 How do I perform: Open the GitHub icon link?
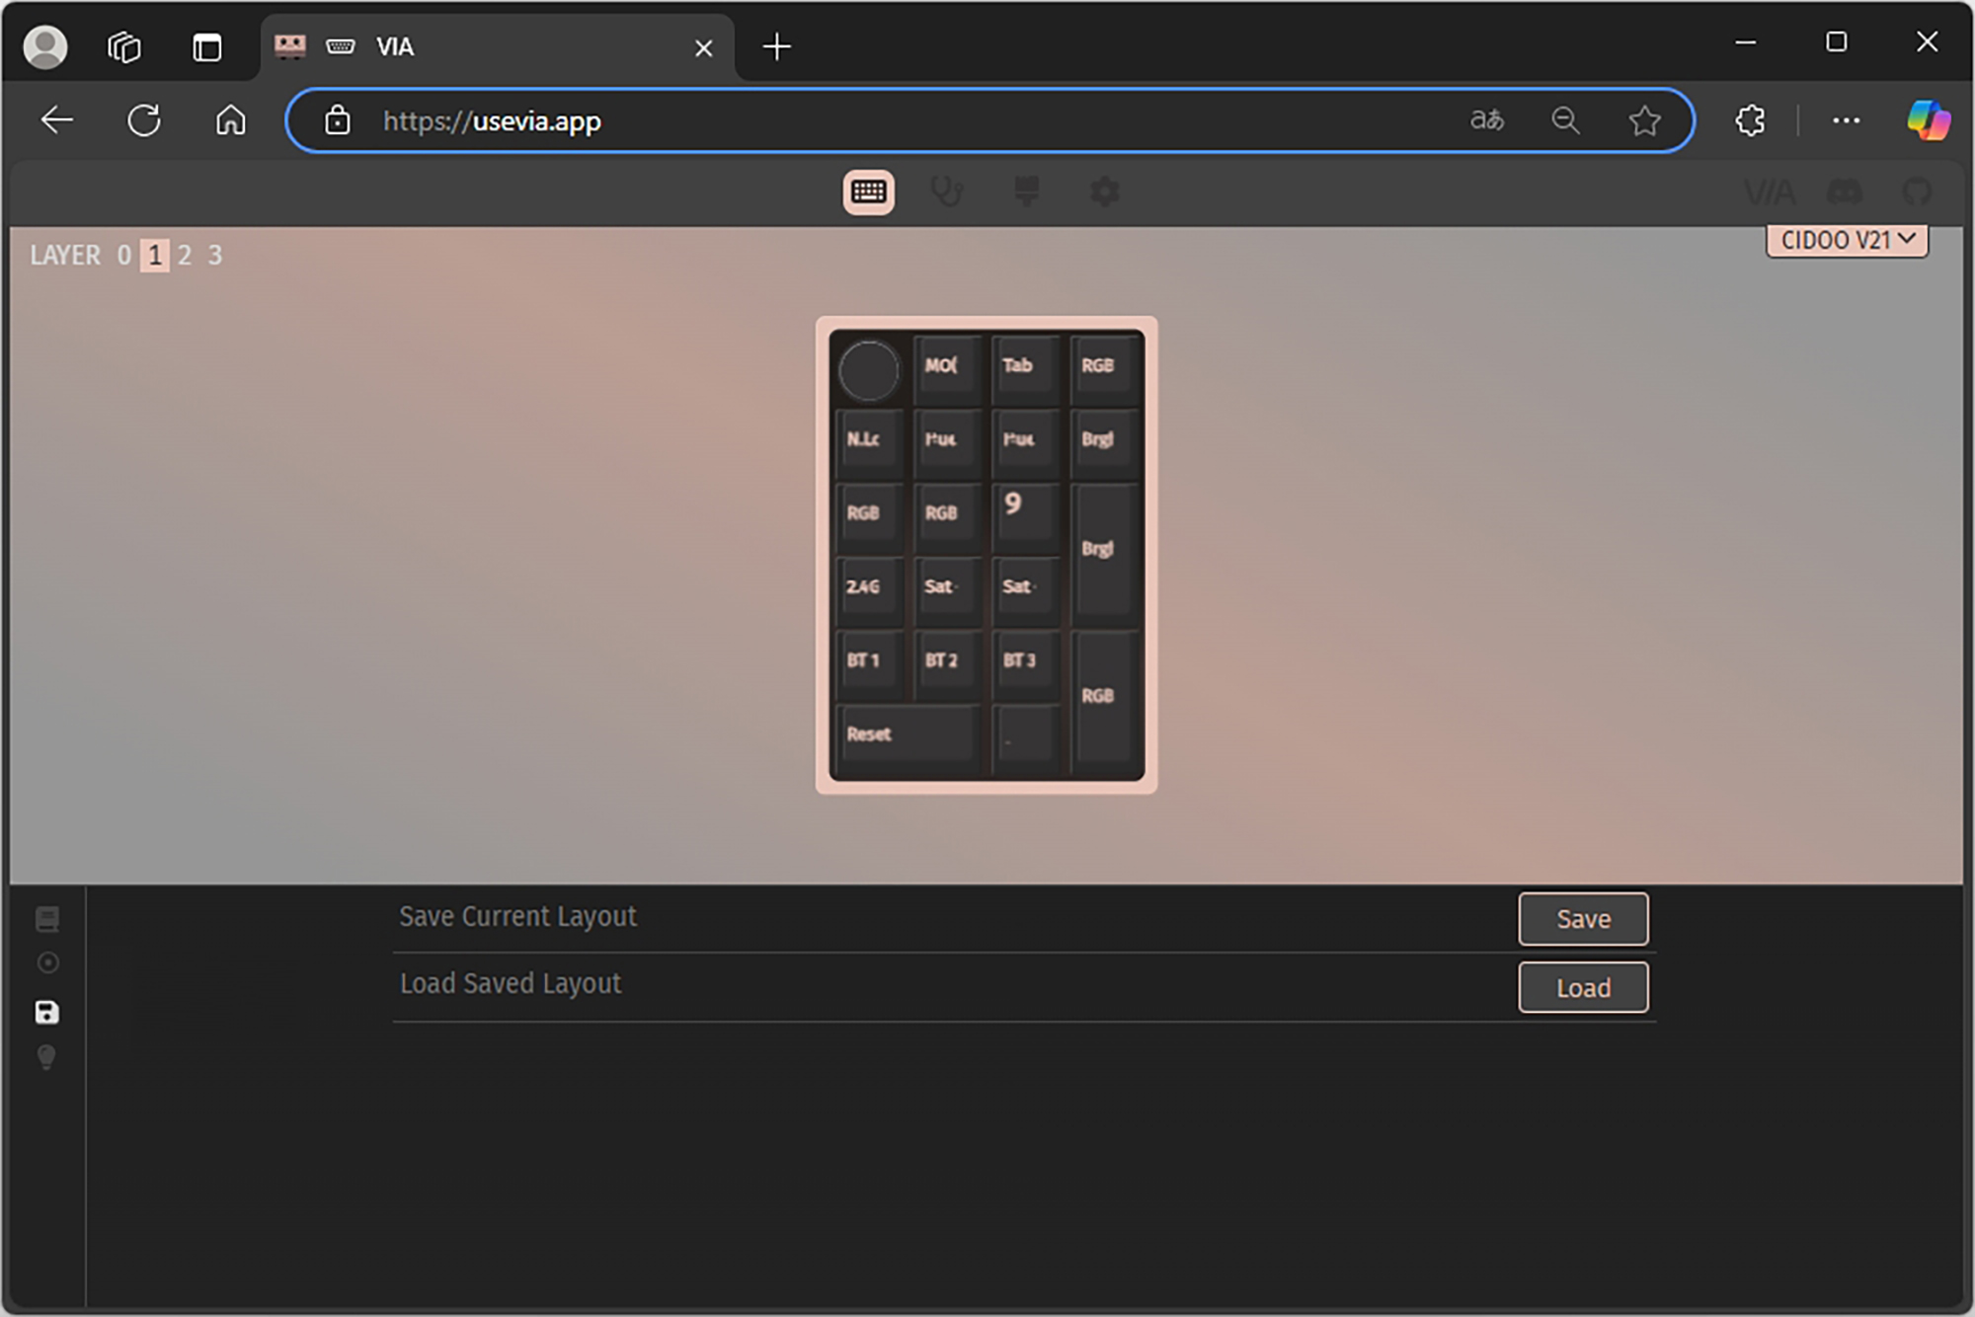coord(1917,192)
